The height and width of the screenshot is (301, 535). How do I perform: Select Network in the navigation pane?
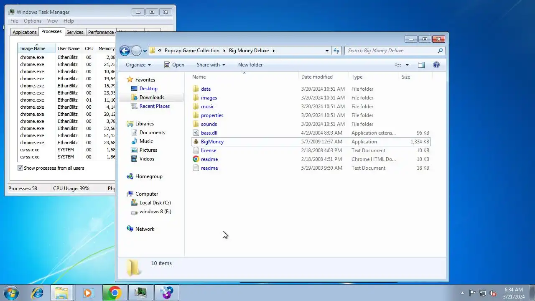(x=145, y=229)
